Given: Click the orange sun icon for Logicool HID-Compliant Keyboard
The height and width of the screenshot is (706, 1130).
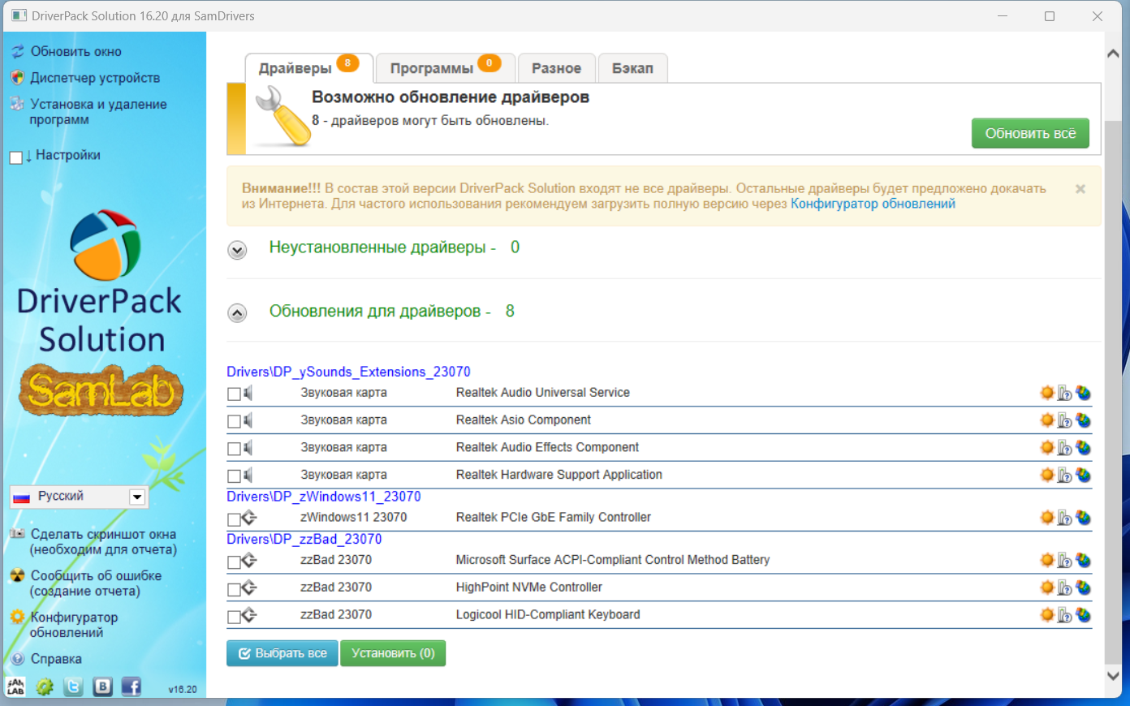Looking at the screenshot, I should [x=1047, y=615].
